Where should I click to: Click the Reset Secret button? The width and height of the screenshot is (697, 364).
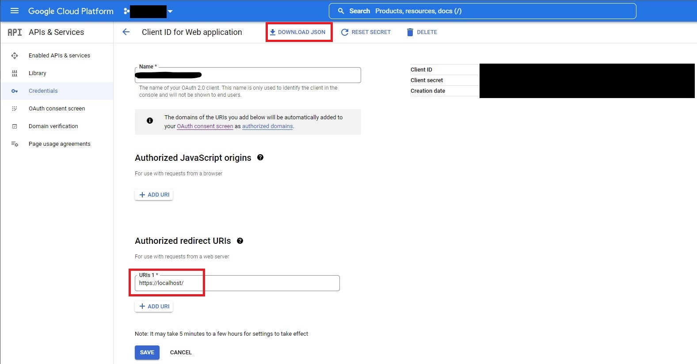click(366, 32)
